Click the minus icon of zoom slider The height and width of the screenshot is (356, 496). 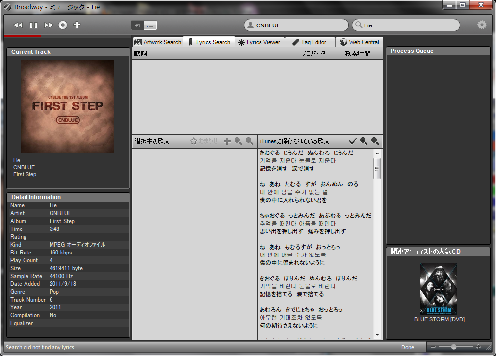(x=433, y=347)
